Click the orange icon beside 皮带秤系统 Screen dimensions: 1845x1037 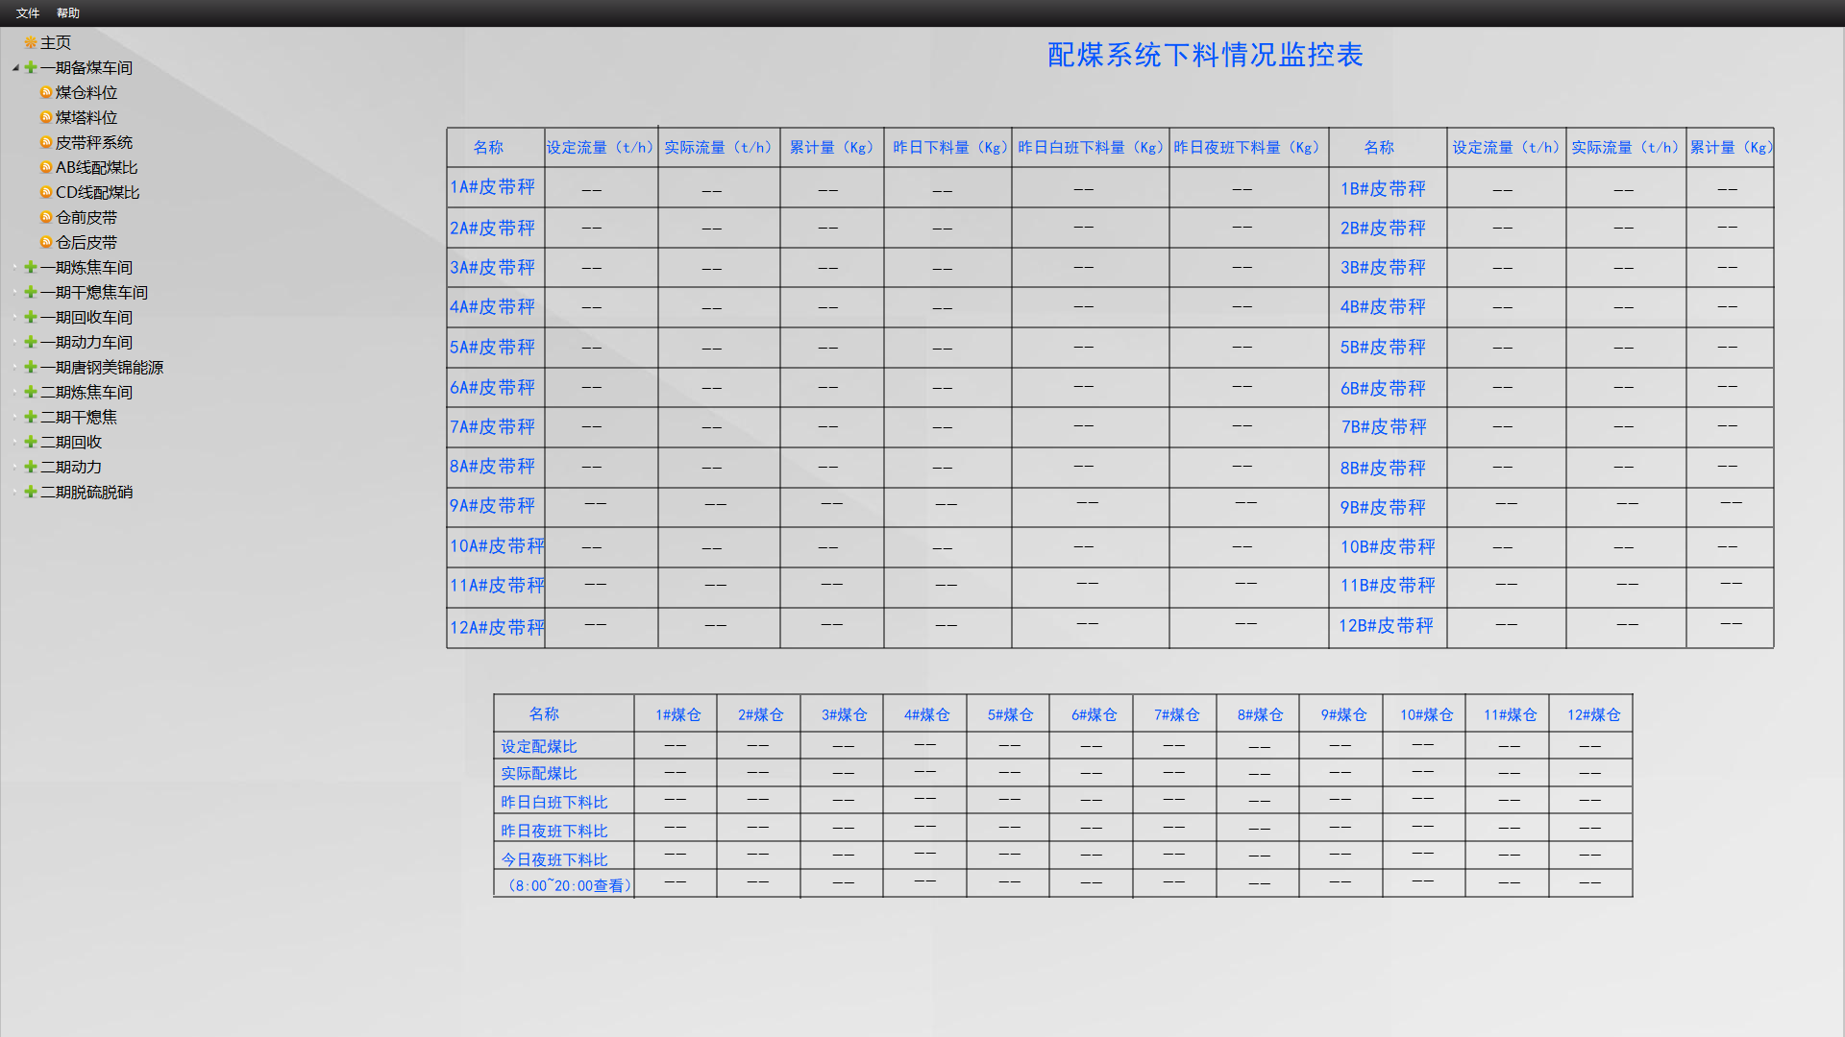[45, 142]
